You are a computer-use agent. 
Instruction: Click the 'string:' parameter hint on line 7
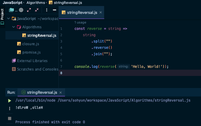pyautogui.click(x=124, y=67)
